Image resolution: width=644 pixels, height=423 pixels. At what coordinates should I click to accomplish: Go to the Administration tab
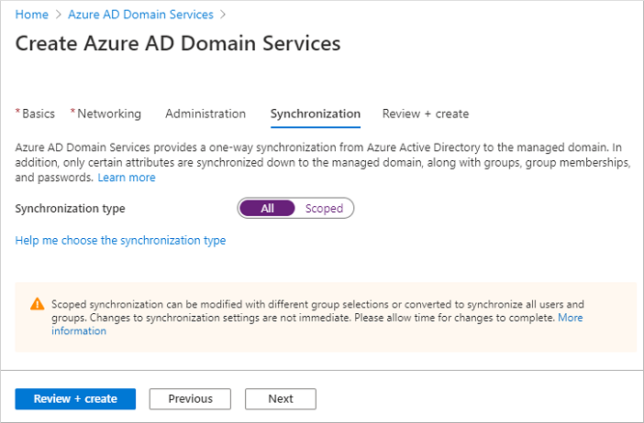coord(205,114)
